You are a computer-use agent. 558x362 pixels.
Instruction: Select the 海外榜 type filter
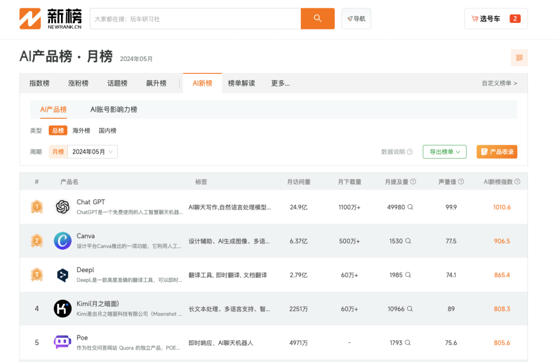click(x=81, y=130)
